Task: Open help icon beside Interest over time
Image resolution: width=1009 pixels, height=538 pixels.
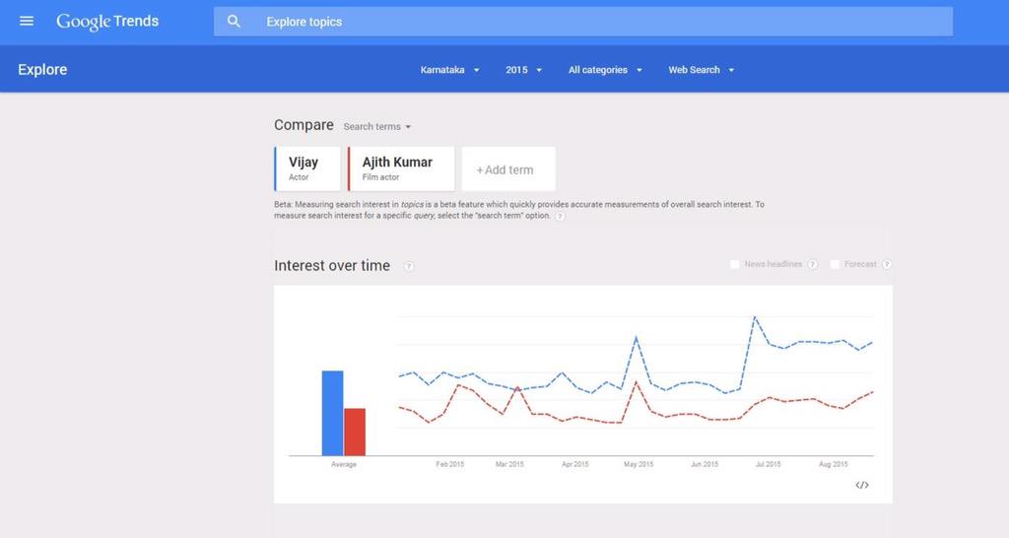Action: coord(409,266)
